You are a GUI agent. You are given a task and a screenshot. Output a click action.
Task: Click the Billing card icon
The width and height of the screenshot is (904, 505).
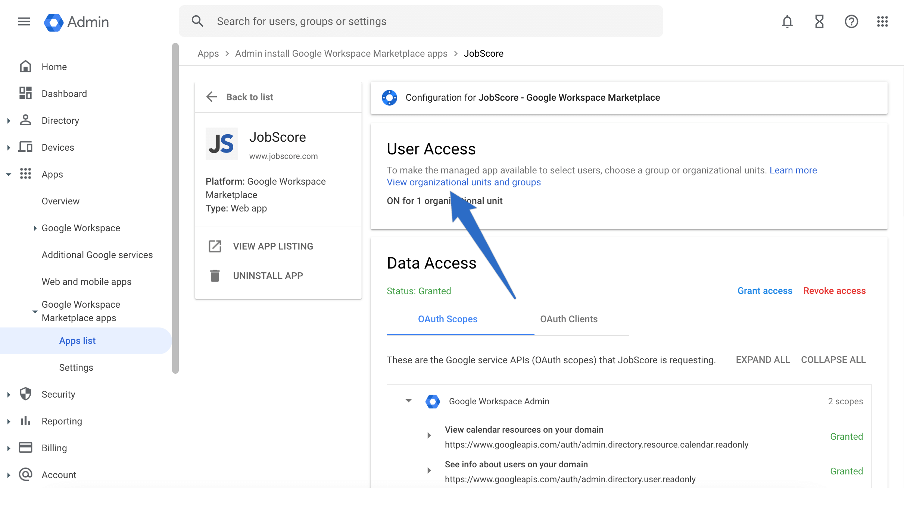tap(25, 448)
